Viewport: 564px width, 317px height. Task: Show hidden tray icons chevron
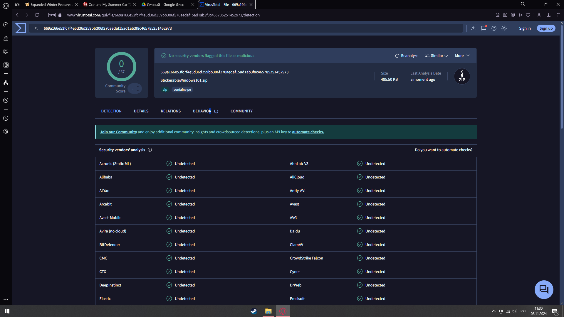coord(494,311)
